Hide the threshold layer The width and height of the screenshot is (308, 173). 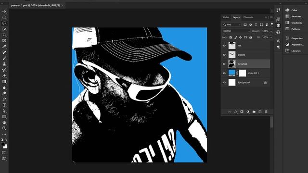click(224, 64)
